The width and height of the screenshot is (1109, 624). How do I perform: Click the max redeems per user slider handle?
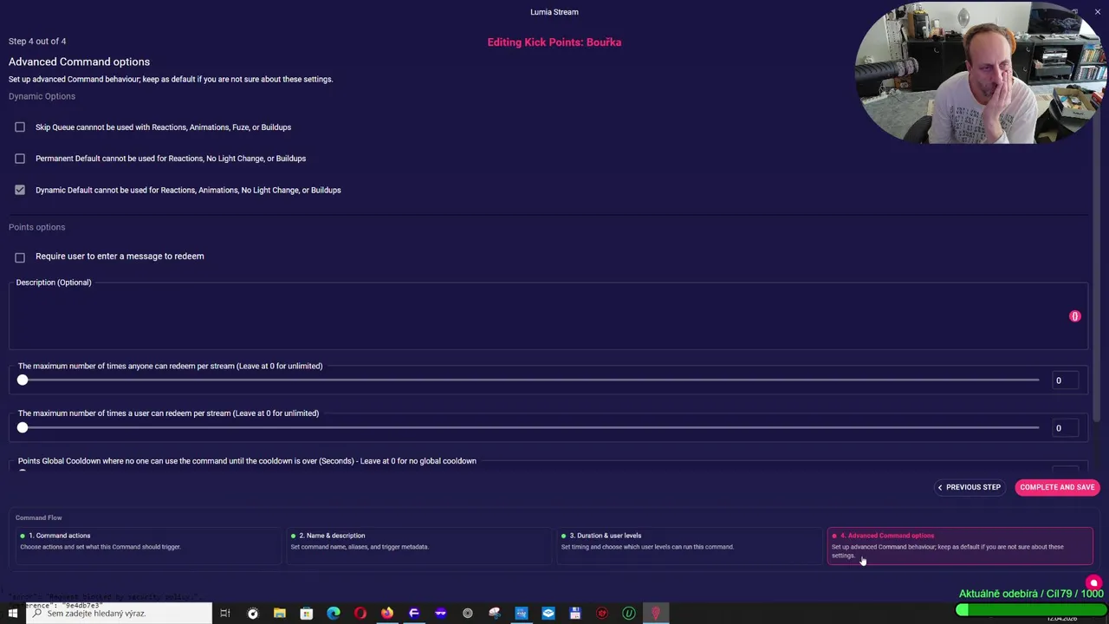coord(23,428)
